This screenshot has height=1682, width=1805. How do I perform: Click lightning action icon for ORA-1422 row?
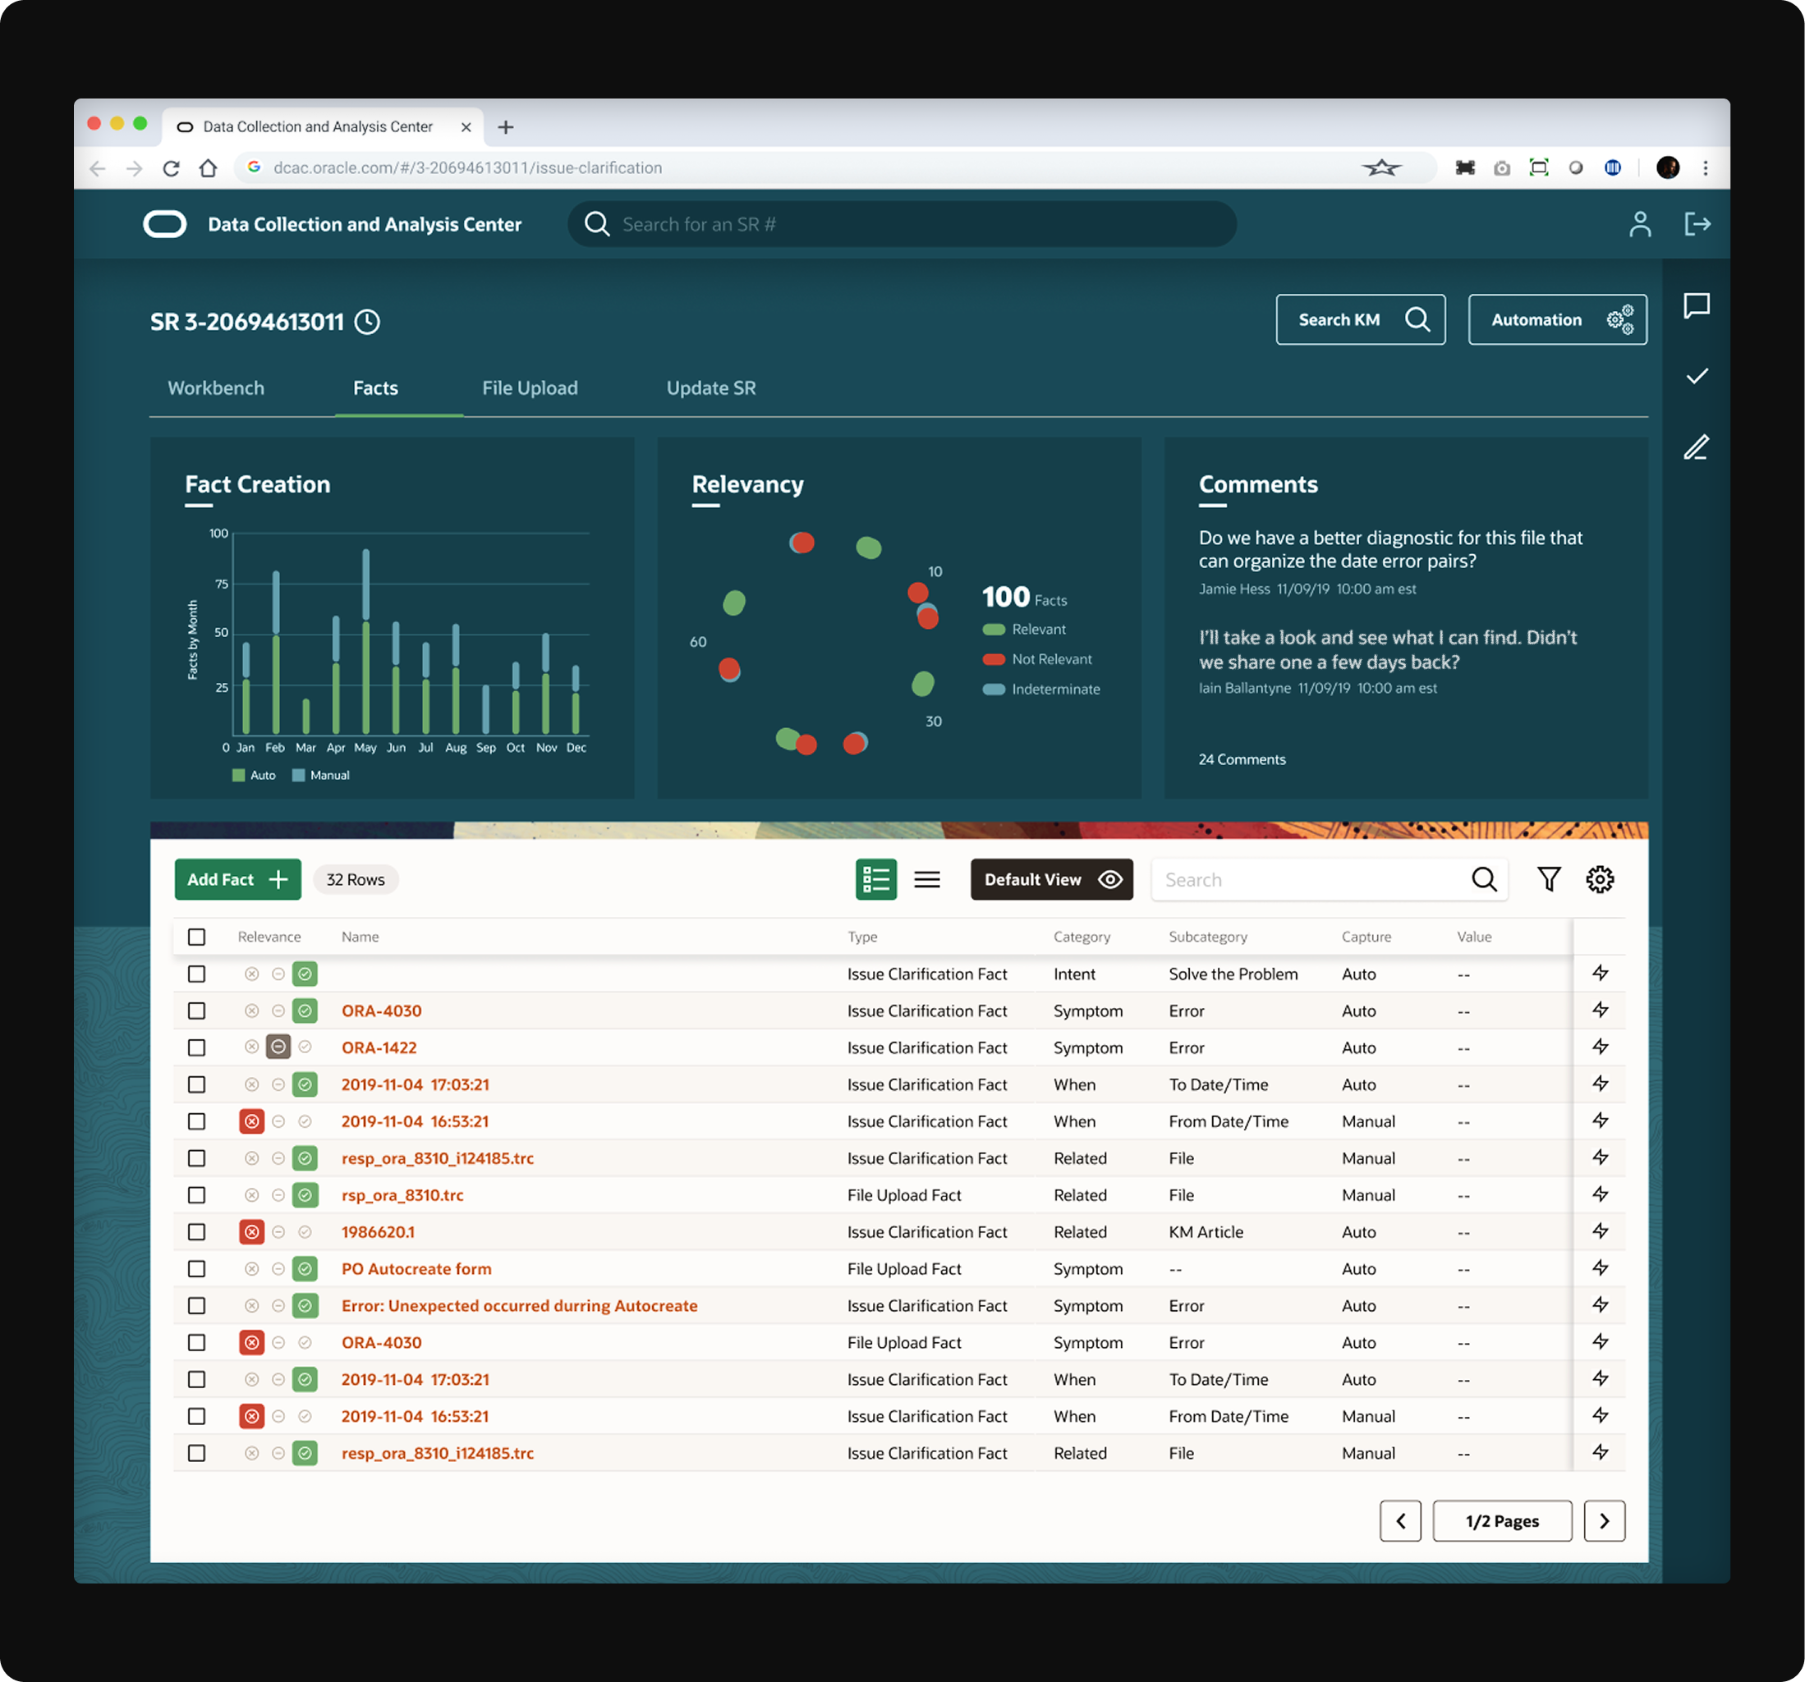coord(1600,1047)
